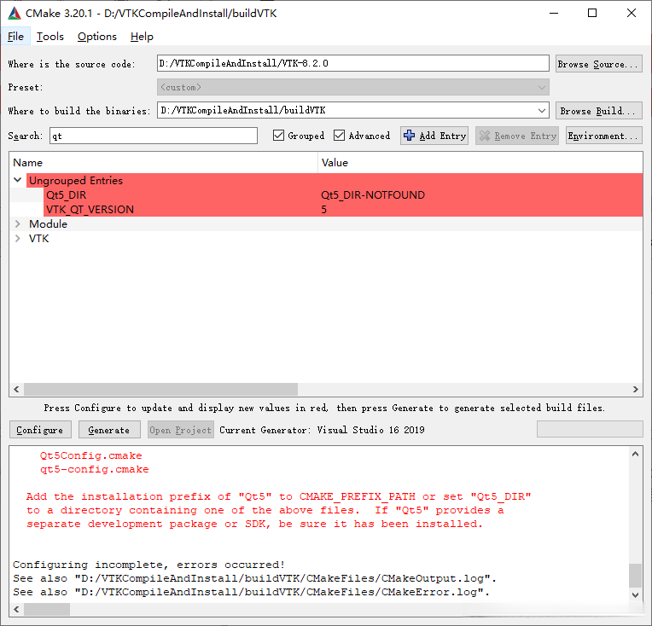Click the output log scroll down arrow
This screenshot has width=652, height=626.
click(635, 594)
